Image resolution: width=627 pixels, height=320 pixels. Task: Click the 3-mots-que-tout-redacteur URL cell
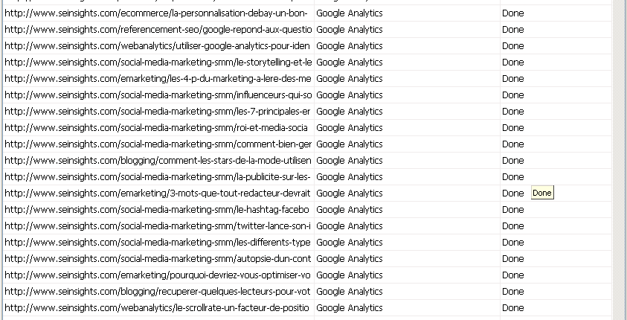point(158,193)
